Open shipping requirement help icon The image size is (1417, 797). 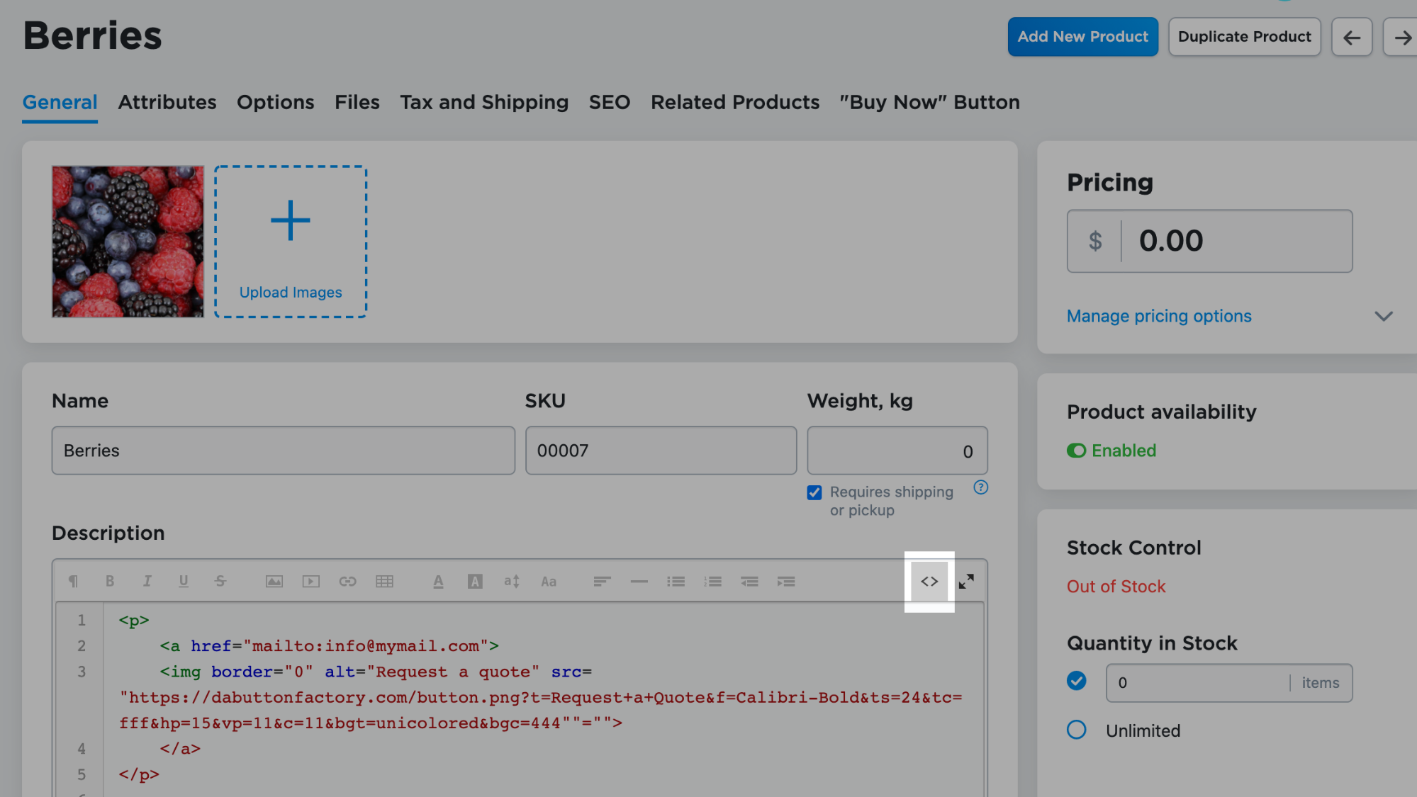tap(980, 487)
